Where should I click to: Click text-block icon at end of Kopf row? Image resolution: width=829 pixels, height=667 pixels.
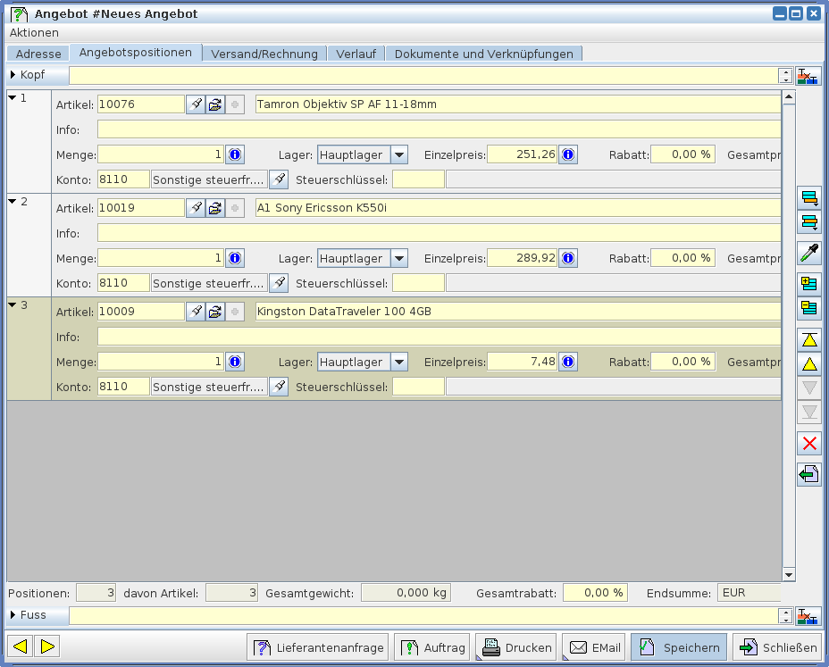(808, 76)
